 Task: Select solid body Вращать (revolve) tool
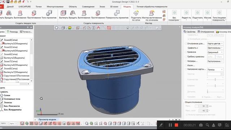tap(9, 14)
